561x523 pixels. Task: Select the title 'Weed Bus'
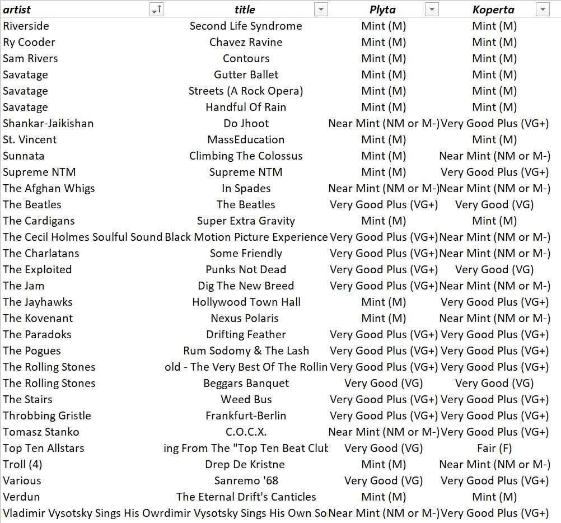pyautogui.click(x=246, y=400)
